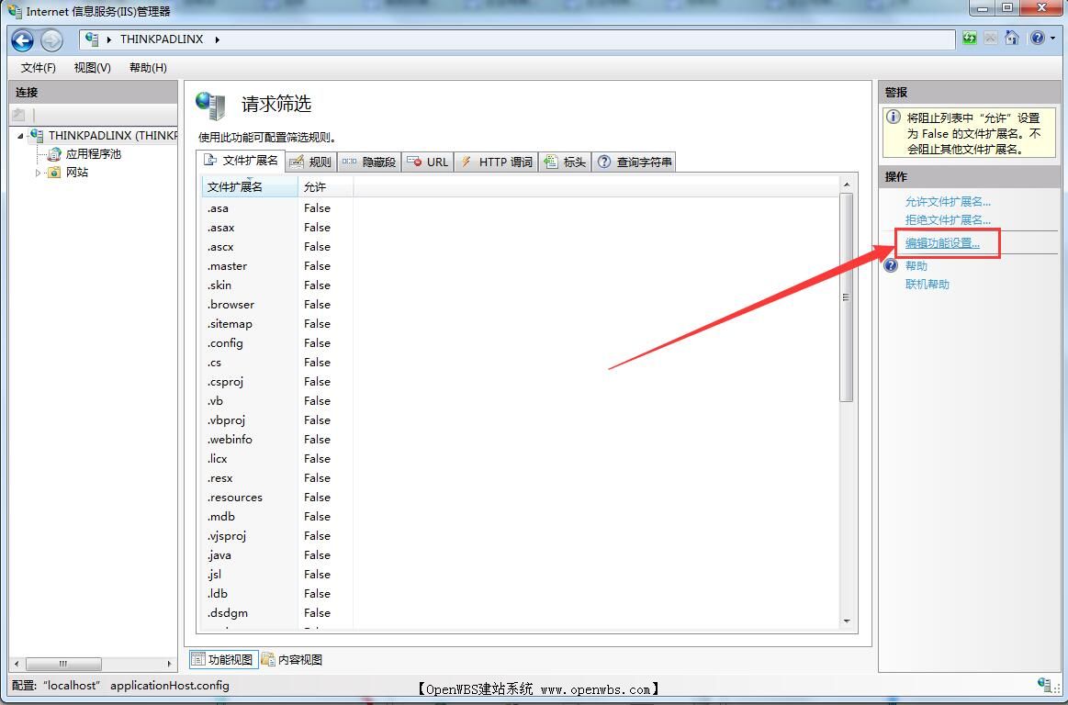The height and width of the screenshot is (705, 1068).
Task: Click the refresh page icon in toolbar
Action: 970,39
